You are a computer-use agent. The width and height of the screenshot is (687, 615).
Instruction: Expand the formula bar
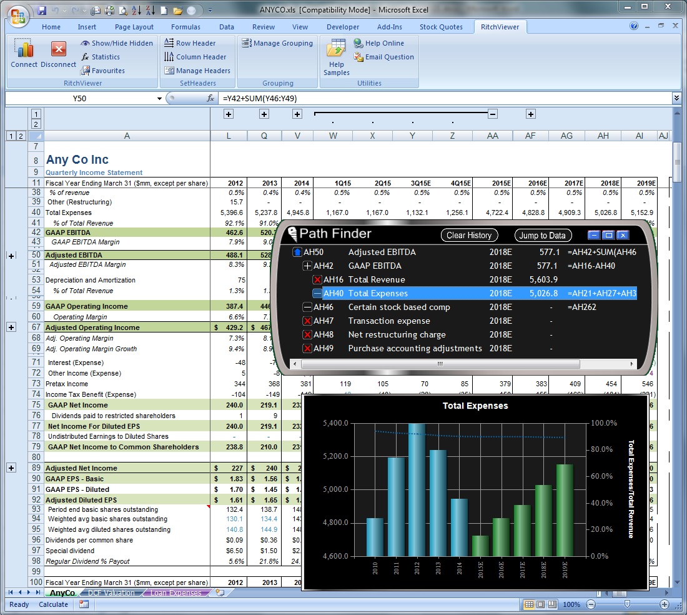point(677,98)
